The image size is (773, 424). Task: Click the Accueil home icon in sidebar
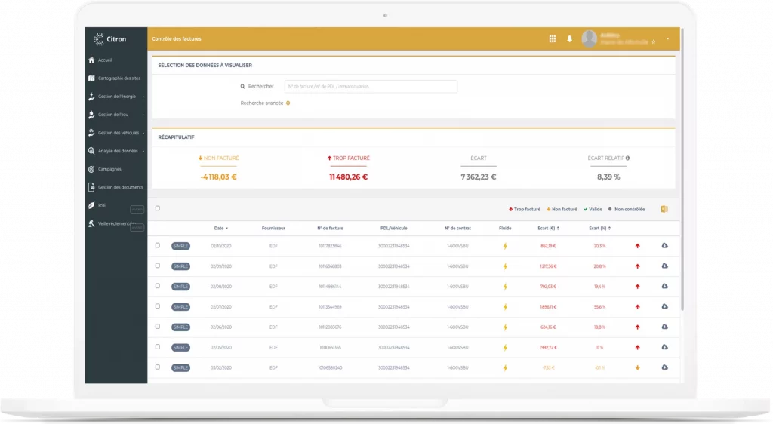(91, 60)
